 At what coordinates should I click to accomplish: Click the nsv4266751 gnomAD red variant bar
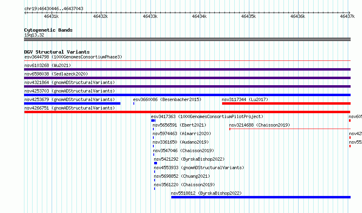[x=187, y=112]
